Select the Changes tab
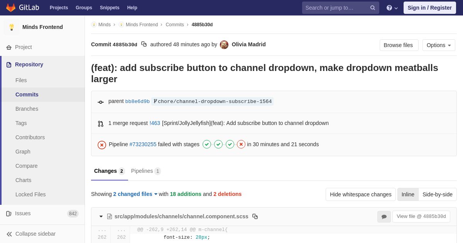 click(110, 171)
